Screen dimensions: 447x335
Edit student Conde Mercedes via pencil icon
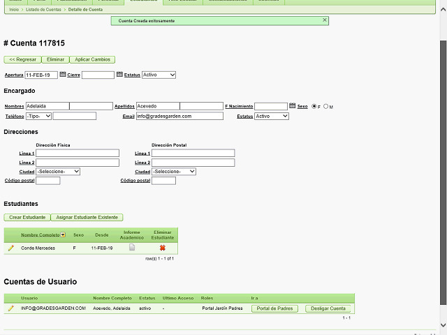(10, 248)
